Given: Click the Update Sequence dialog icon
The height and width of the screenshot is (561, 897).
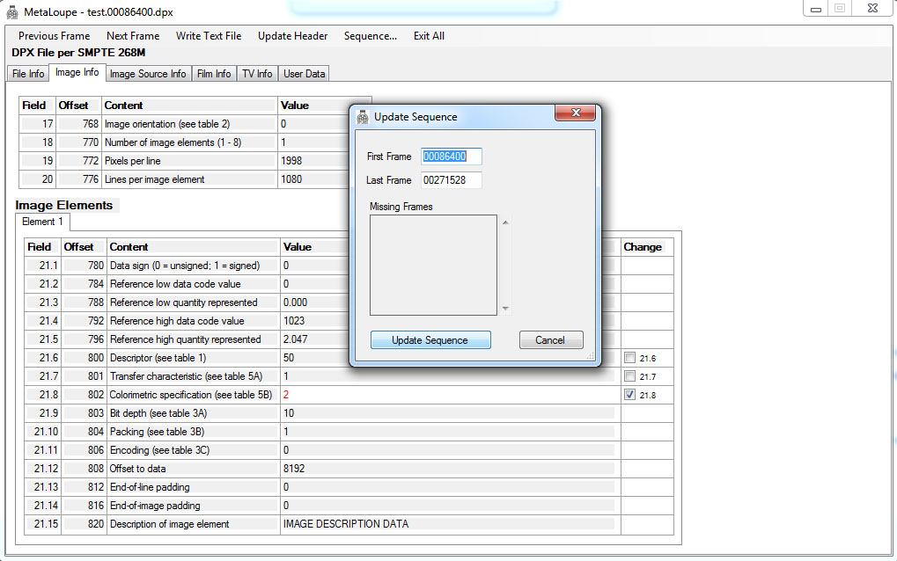Looking at the screenshot, I should pyautogui.click(x=363, y=116).
